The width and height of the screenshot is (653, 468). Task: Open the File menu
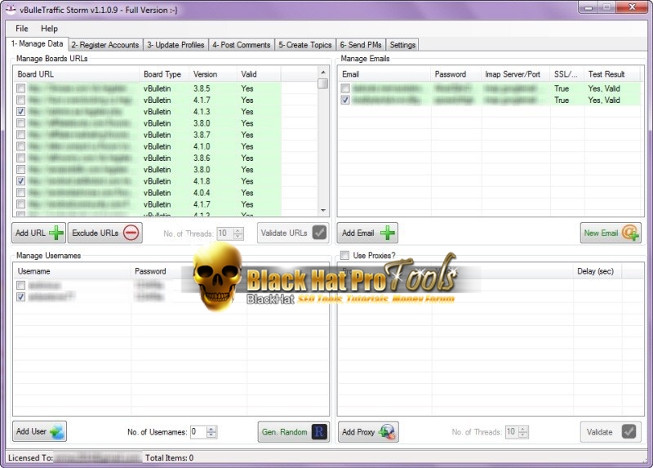pyautogui.click(x=22, y=29)
